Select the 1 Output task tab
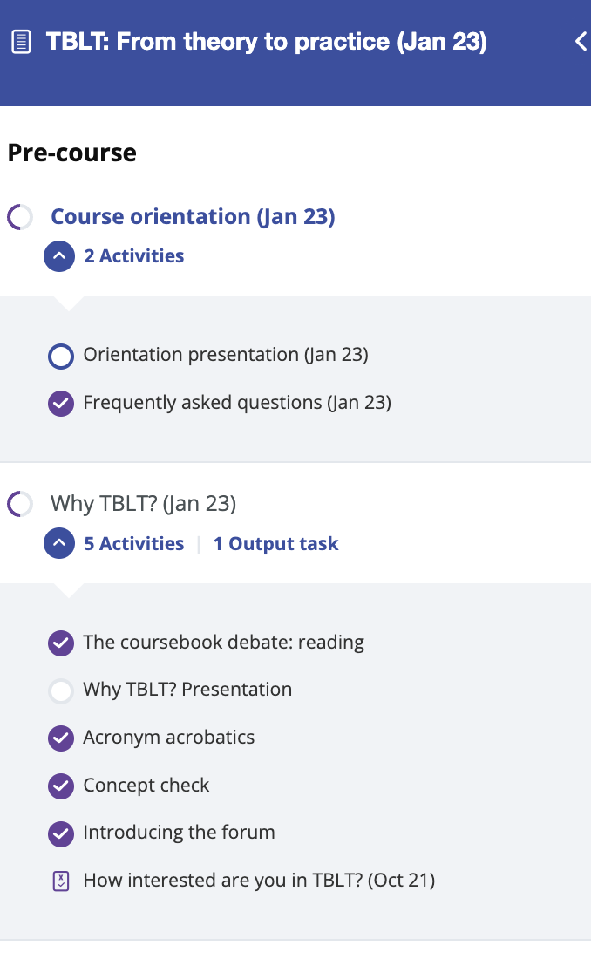The image size is (591, 959). pos(276,544)
